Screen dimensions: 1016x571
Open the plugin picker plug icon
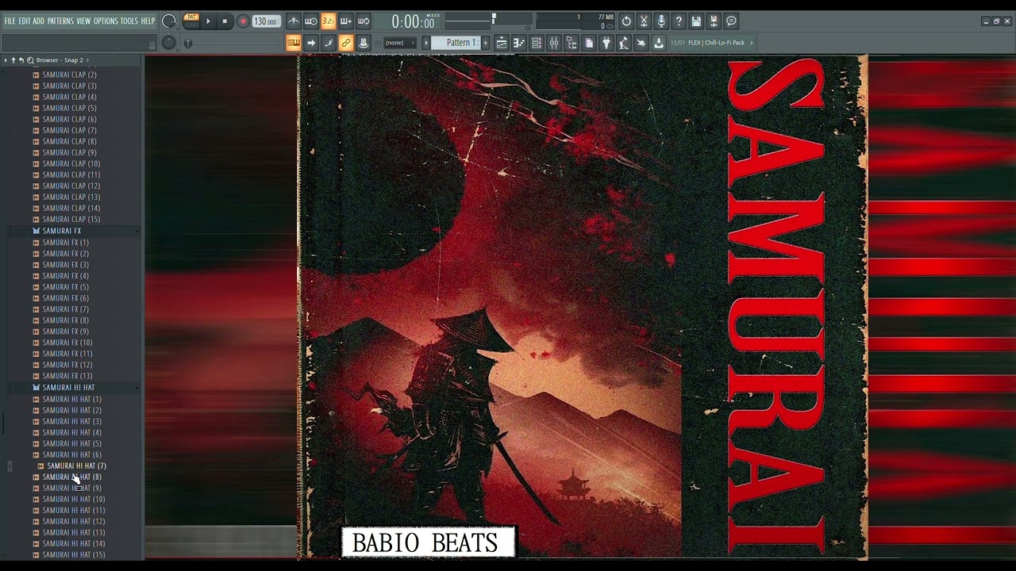coord(606,43)
